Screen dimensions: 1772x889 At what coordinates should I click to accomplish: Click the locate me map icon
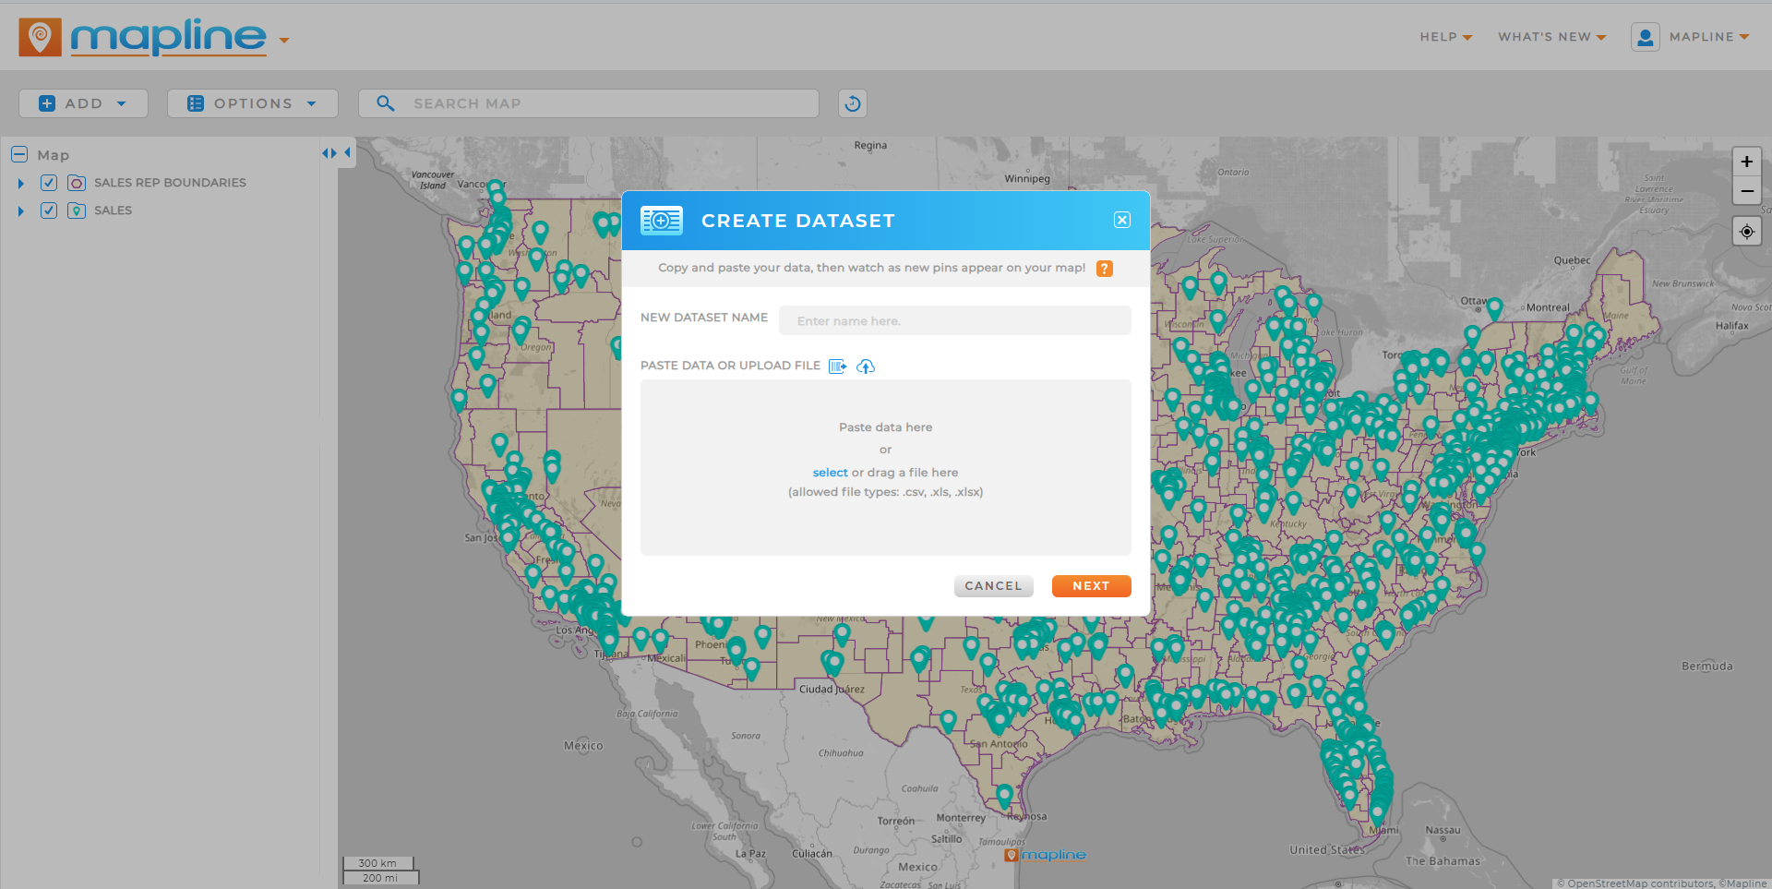pos(1747,232)
